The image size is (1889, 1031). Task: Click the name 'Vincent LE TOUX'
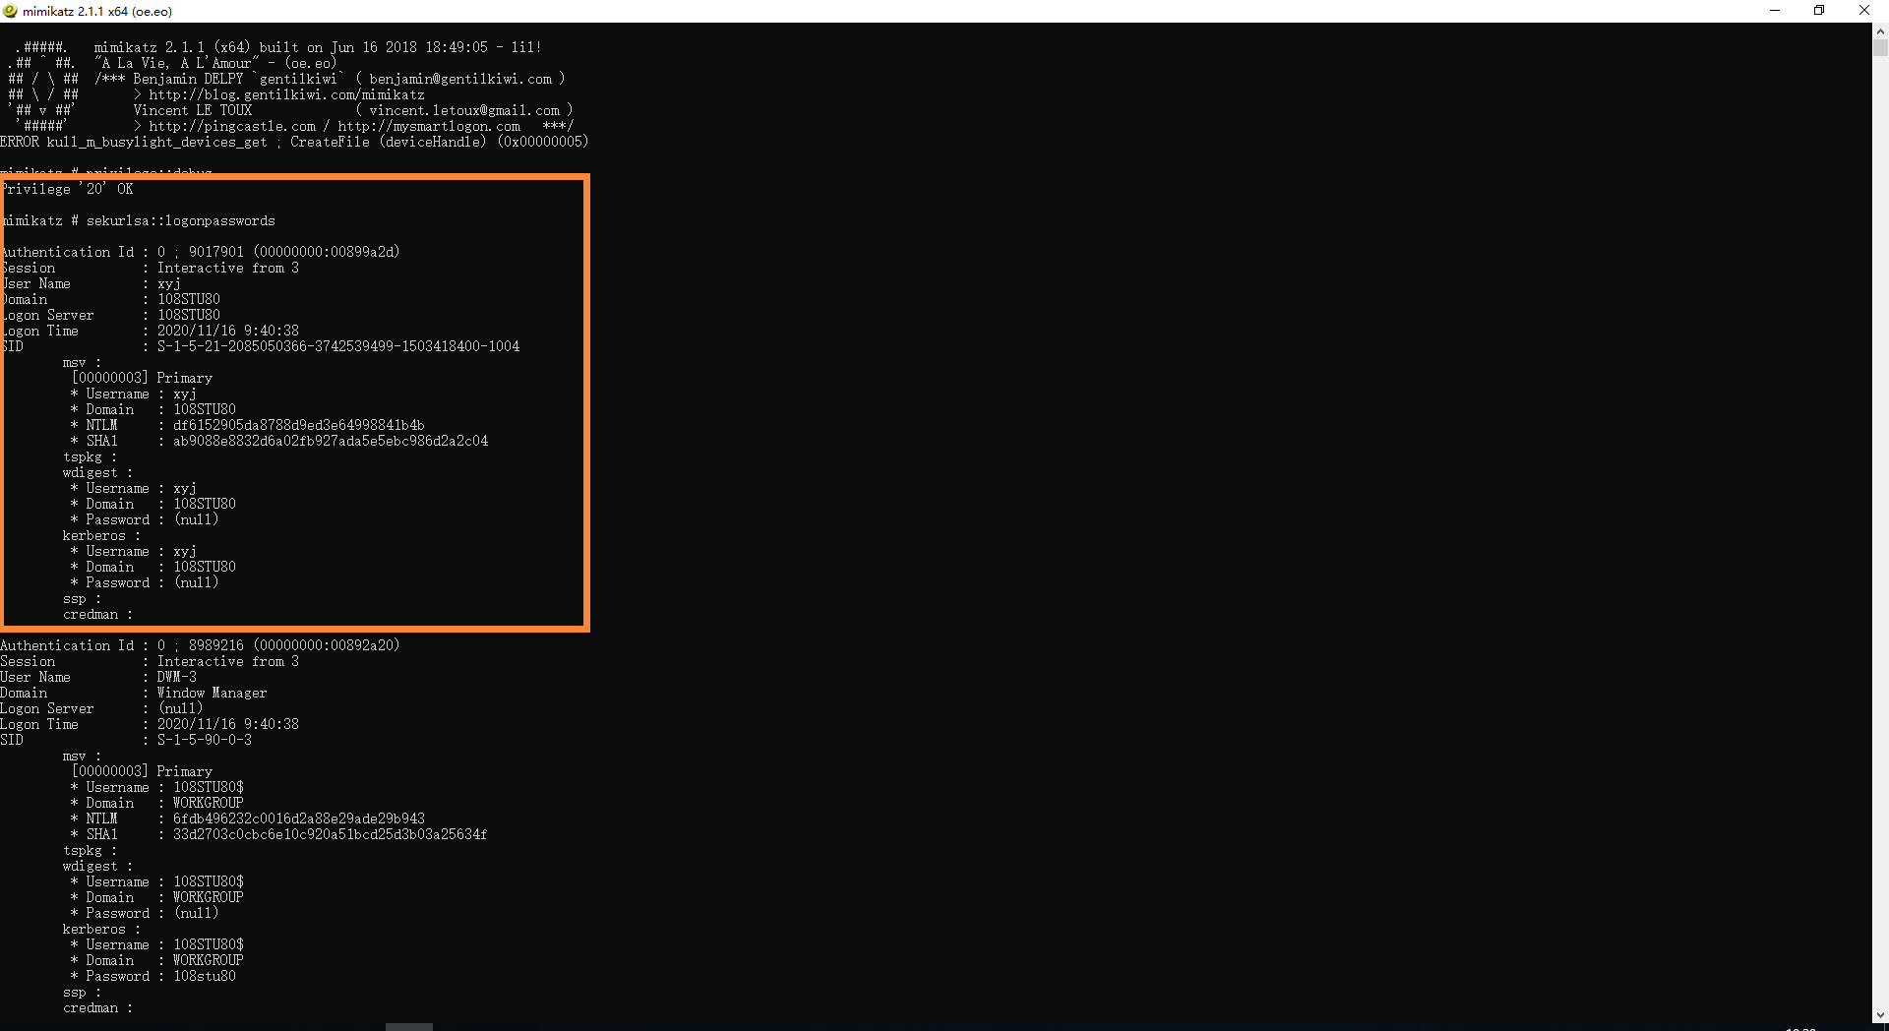[x=193, y=110]
